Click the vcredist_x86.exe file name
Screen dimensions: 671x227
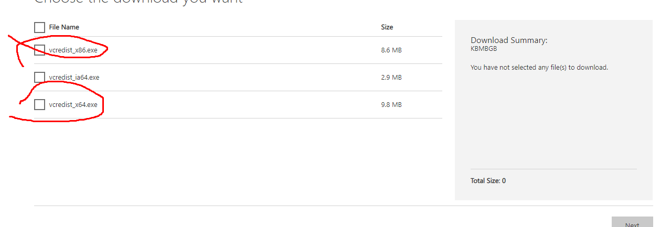(73, 50)
